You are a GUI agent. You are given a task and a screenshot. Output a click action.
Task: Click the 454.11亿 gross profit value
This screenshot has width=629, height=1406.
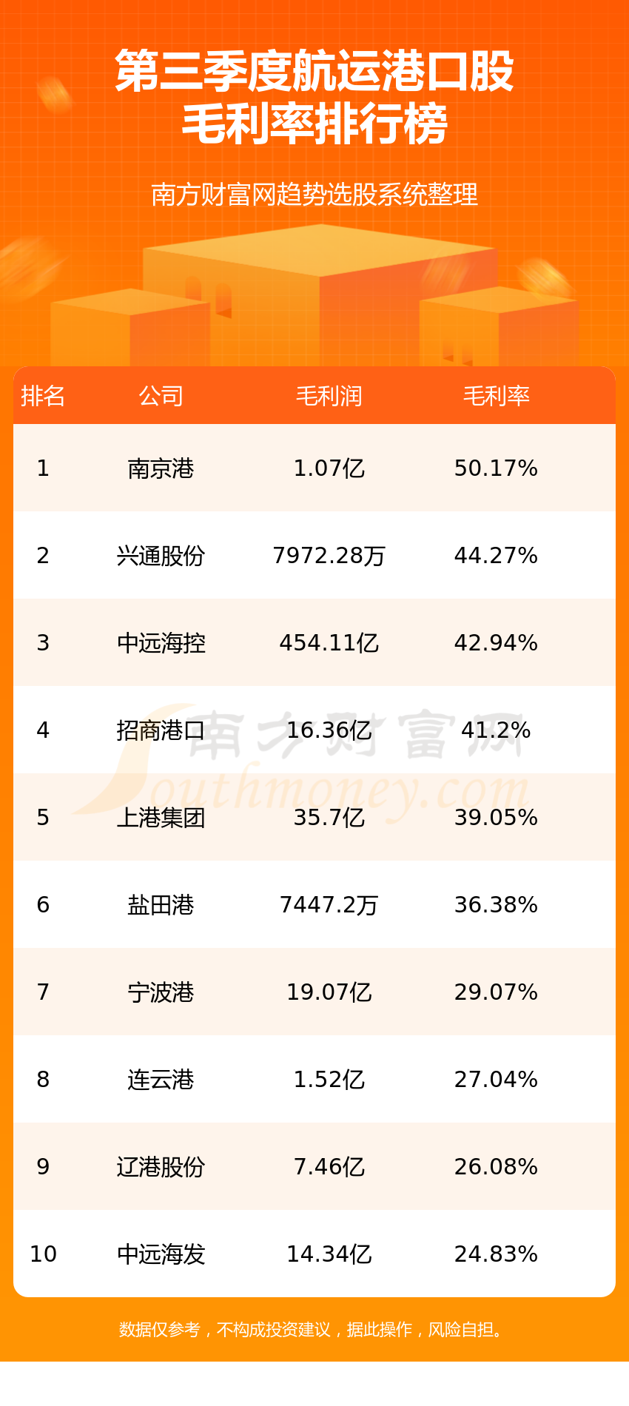click(329, 643)
